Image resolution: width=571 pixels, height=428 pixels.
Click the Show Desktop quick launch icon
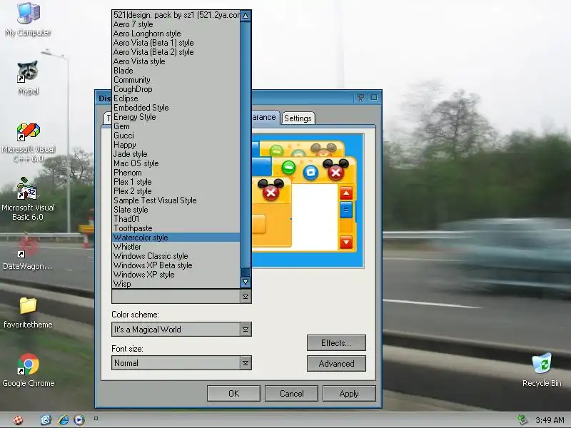click(46, 420)
